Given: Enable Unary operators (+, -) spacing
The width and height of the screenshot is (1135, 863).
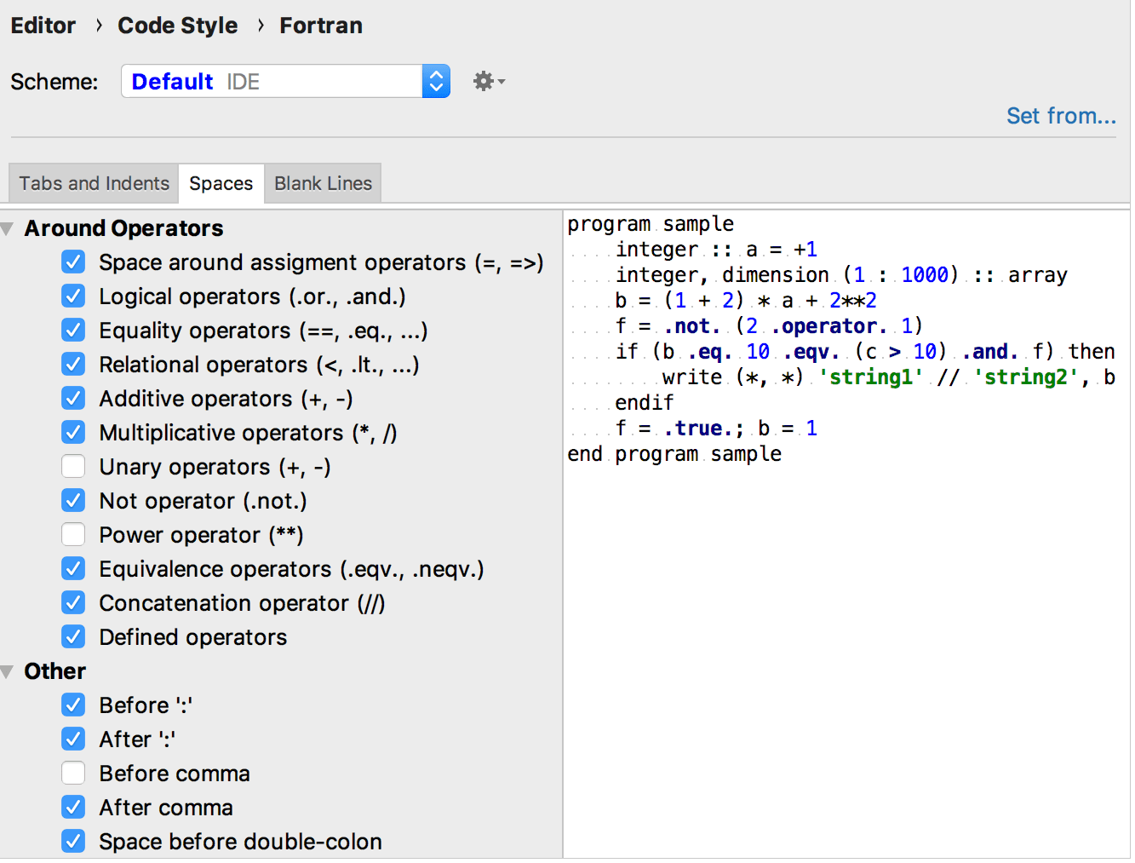Looking at the screenshot, I should [x=73, y=466].
